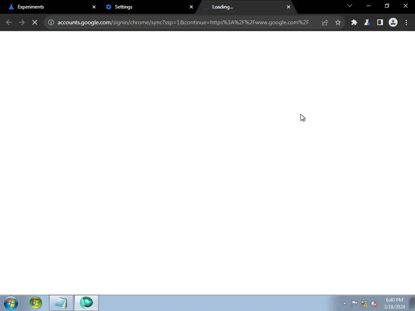Open the Windows Start menu
This screenshot has height=311, width=415.
click(x=11, y=303)
